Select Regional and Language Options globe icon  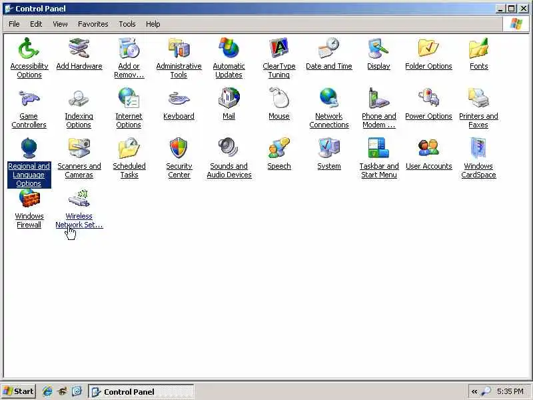(29, 148)
